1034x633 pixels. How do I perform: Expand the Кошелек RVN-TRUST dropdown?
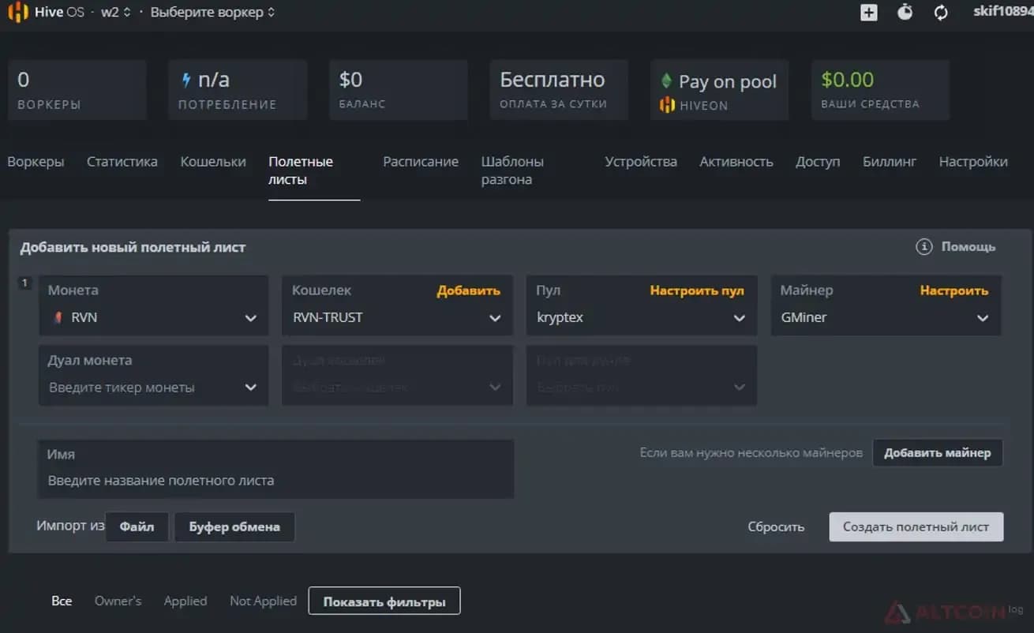pos(397,305)
